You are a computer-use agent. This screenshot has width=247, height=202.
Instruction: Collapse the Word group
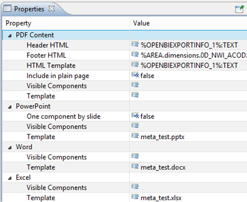[x=10, y=148]
